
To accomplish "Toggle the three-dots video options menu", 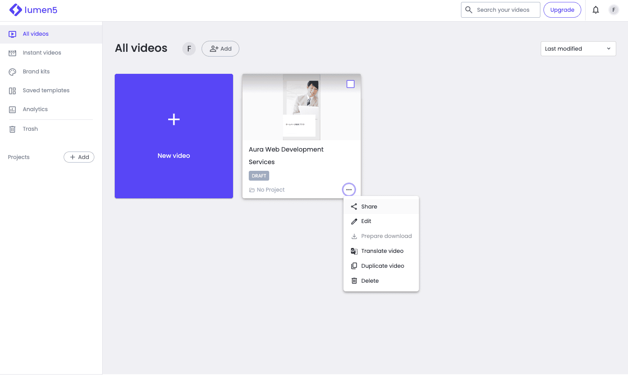I will coord(349,190).
